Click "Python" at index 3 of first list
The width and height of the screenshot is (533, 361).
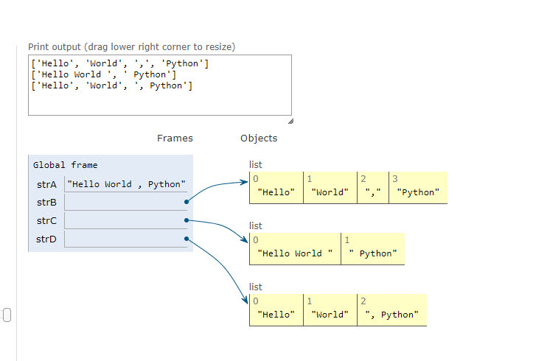click(x=418, y=188)
